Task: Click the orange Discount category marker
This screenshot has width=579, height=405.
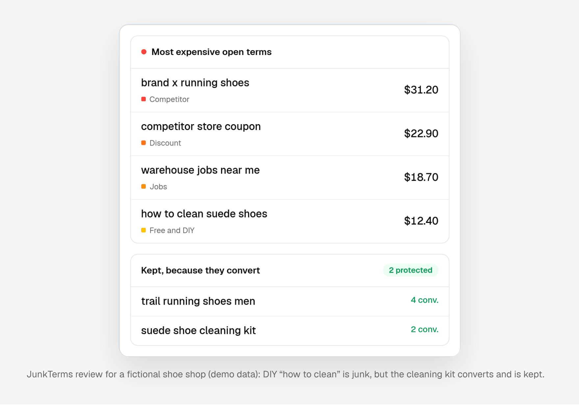Action: click(x=143, y=143)
